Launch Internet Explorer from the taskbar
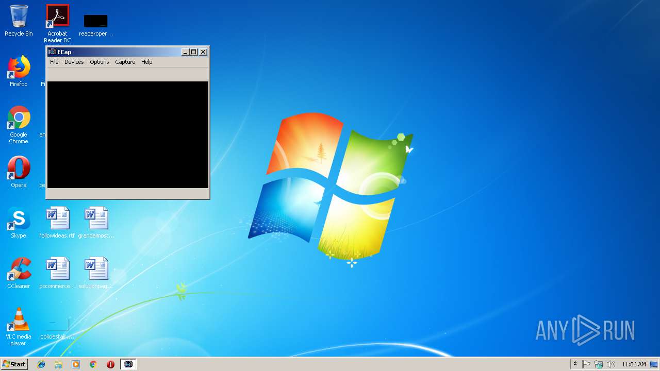 pyautogui.click(x=41, y=364)
